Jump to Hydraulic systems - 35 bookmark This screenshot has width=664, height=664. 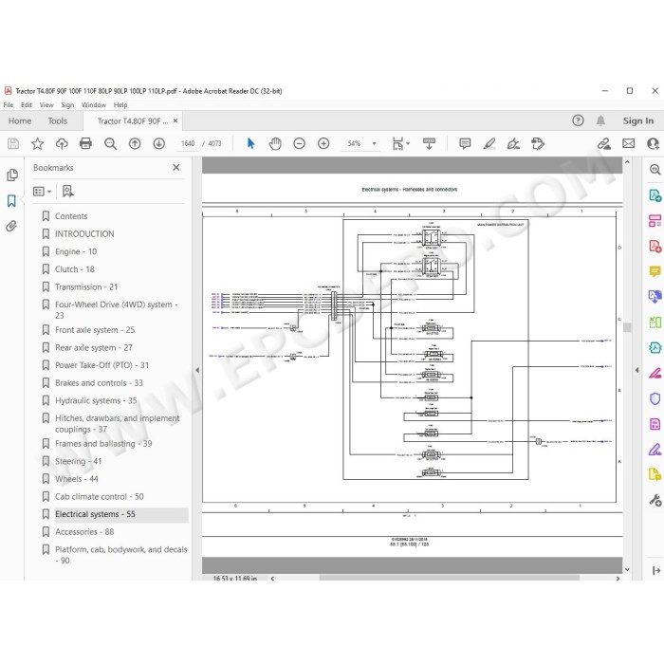click(96, 400)
